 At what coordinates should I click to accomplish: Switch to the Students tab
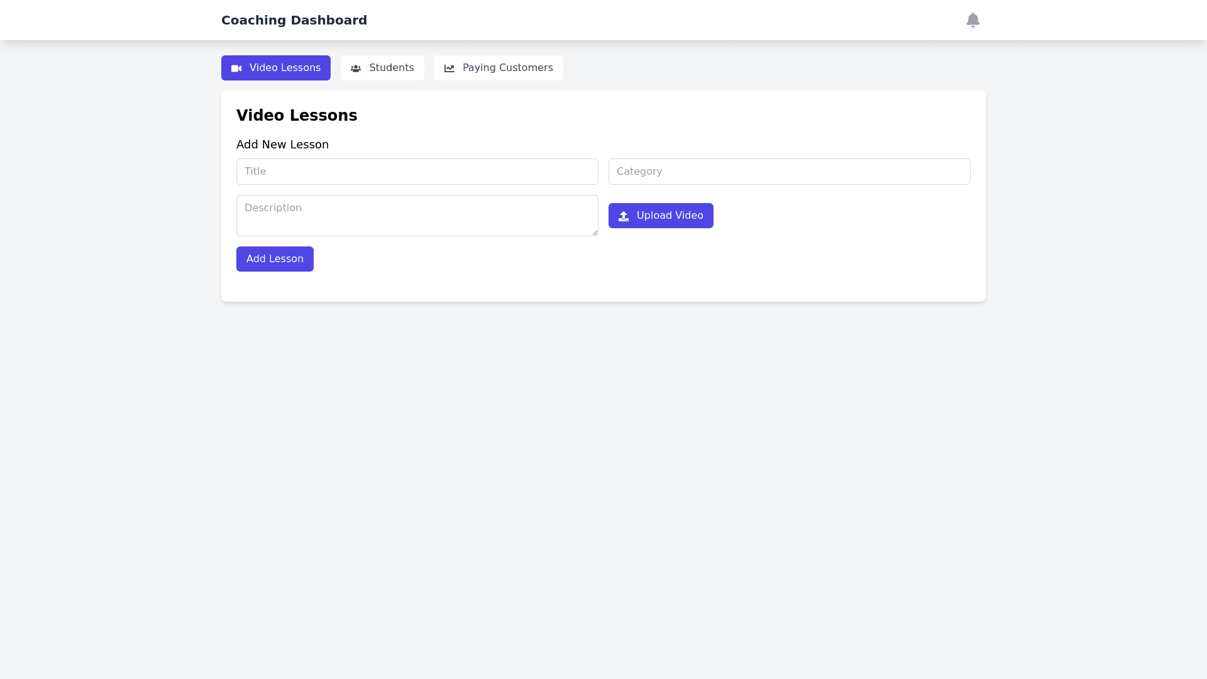pyautogui.click(x=390, y=68)
